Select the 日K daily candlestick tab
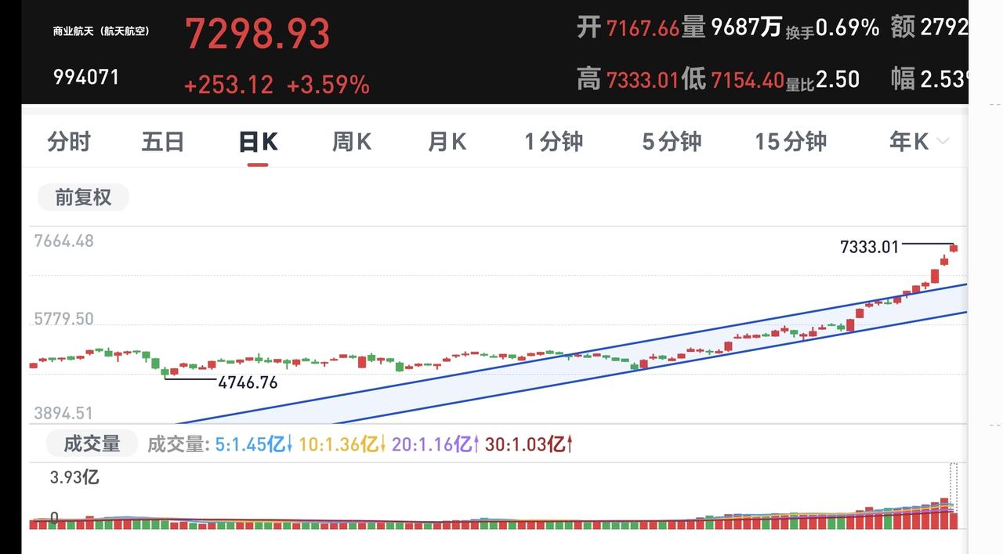The image size is (1003, 554). point(258,142)
